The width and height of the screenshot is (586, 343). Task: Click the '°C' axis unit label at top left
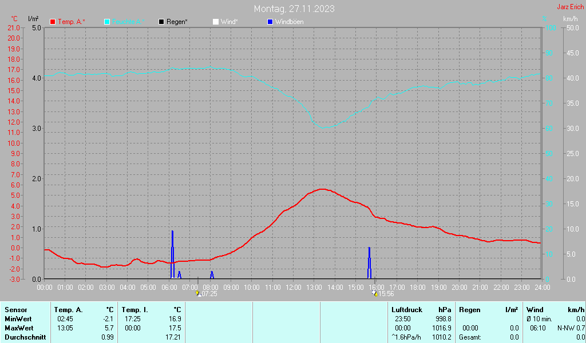14,19
